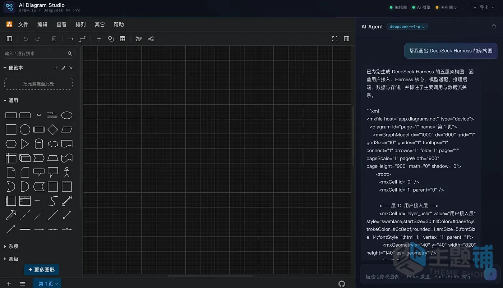
Task: Click the insert plus icon in toolbar
Action: tap(99, 39)
